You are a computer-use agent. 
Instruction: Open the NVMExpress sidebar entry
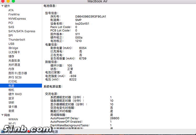click(x=17, y=19)
